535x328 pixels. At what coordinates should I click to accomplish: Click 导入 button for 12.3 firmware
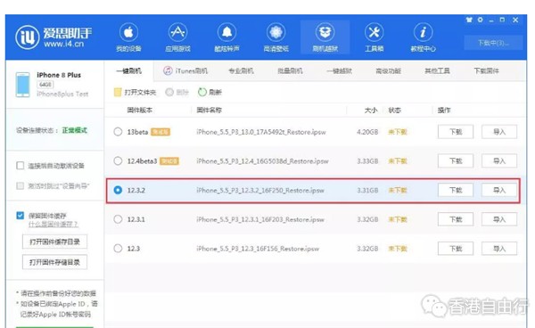[x=499, y=249]
